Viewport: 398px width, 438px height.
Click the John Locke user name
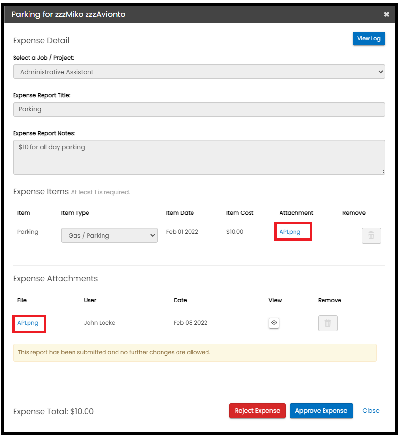[x=100, y=323]
